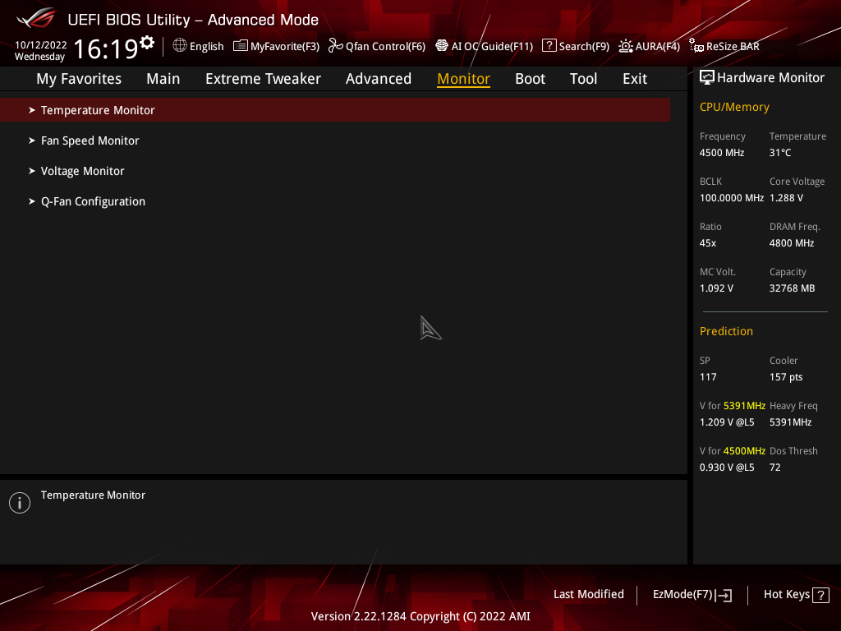This screenshot has height=631, width=841.
Task: Click CPU frequency 4500 MHz value
Action: coord(722,153)
